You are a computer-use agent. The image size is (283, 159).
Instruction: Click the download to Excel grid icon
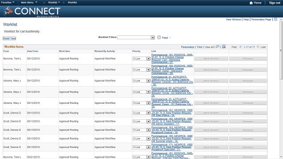click(x=224, y=47)
